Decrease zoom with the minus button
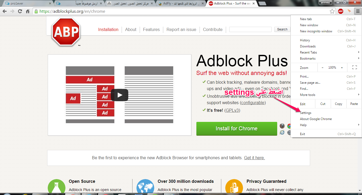362x195 pixels. (323, 68)
